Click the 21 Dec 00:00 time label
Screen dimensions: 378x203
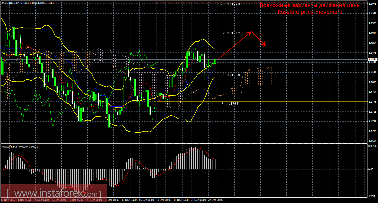(x=198, y=201)
